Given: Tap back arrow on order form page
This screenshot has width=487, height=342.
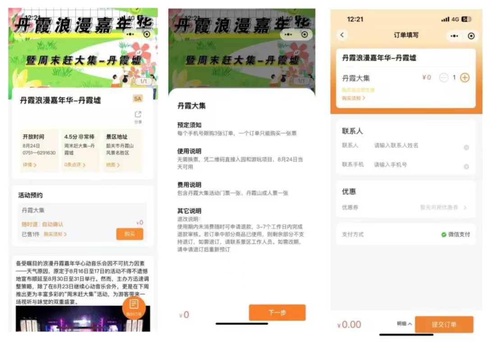Looking at the screenshot, I should pos(343,35).
